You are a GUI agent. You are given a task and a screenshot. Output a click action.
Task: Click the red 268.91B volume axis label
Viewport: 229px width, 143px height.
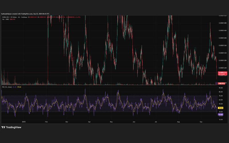221,84
